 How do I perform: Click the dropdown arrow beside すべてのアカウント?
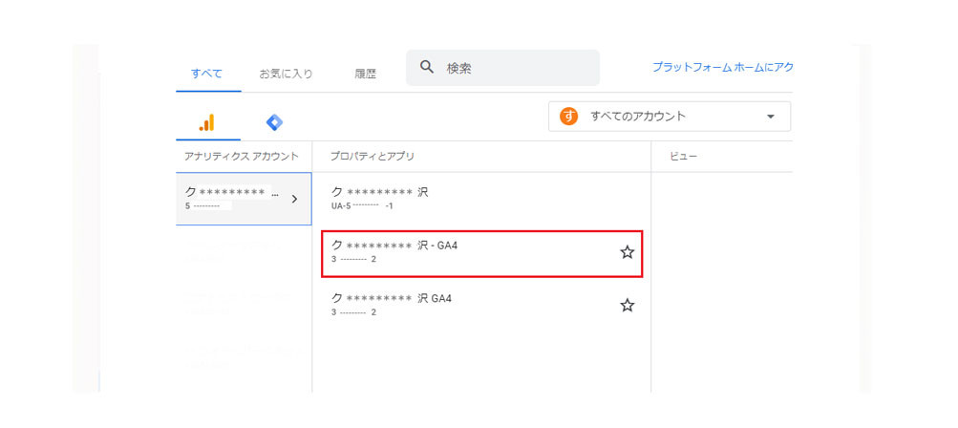[x=771, y=117]
